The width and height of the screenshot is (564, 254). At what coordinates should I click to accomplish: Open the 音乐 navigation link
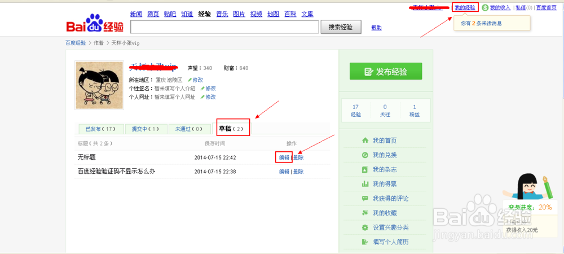click(x=222, y=14)
